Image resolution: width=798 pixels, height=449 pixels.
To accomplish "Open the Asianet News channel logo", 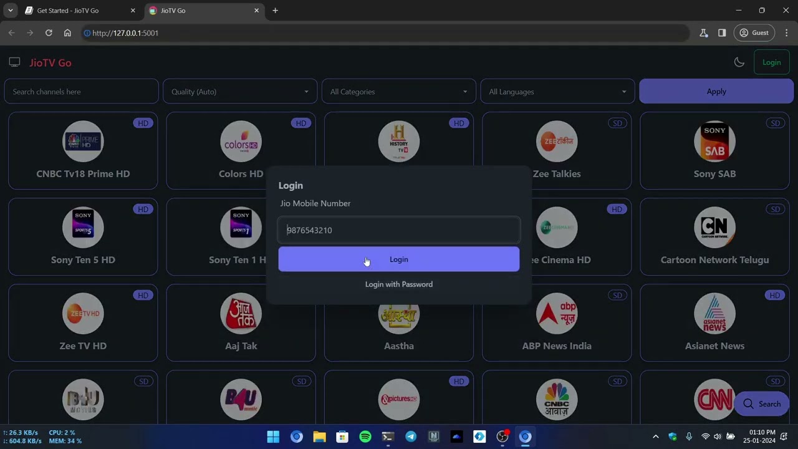I will pyautogui.click(x=714, y=313).
